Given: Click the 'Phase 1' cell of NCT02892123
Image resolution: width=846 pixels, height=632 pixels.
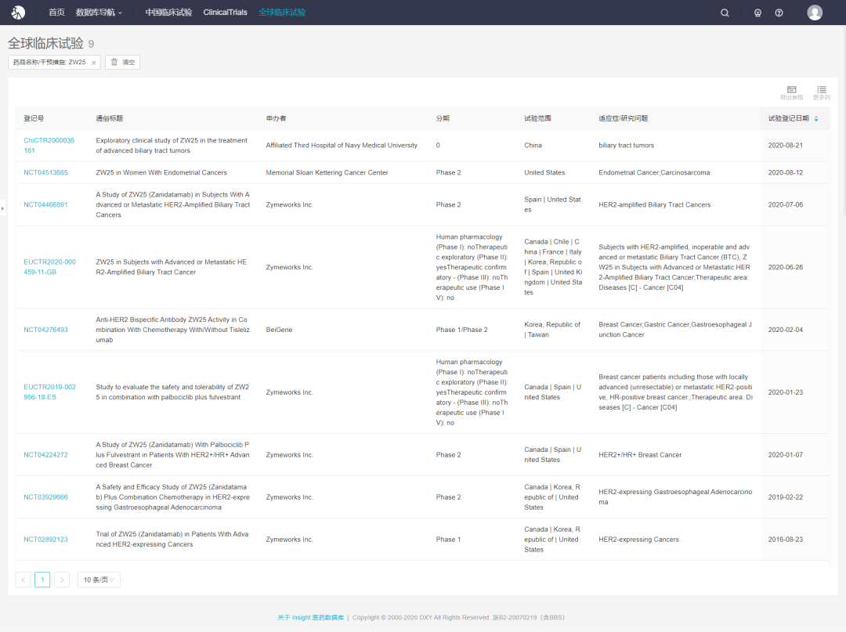Looking at the screenshot, I should (448, 540).
